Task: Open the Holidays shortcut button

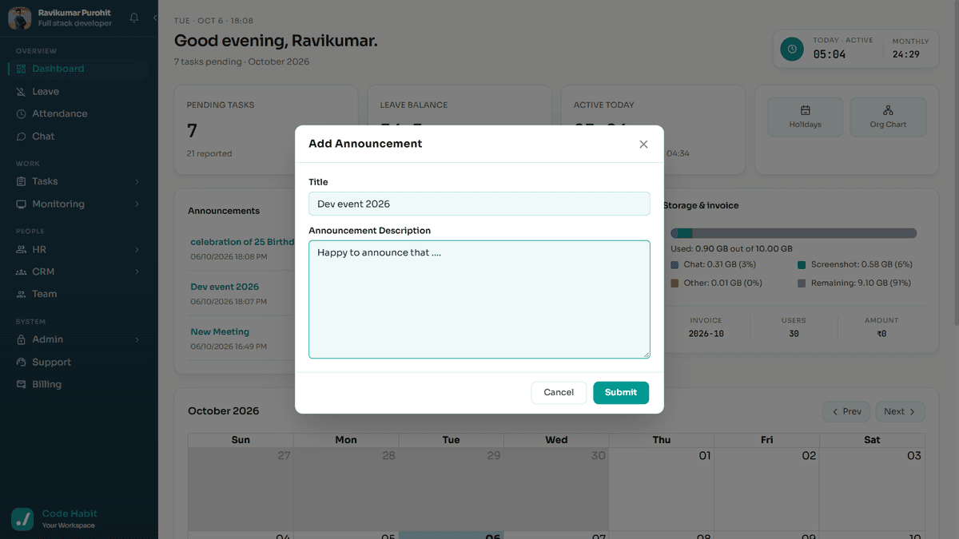Action: (805, 117)
